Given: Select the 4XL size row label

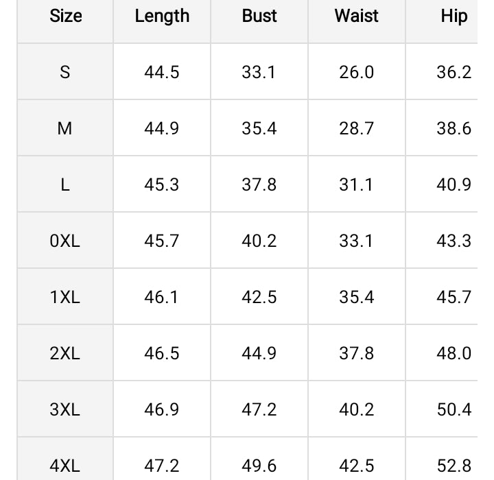Looking at the screenshot, I should [65, 466].
